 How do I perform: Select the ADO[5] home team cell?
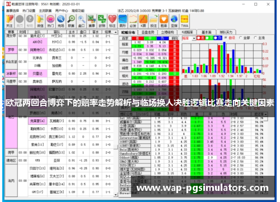[38, 42]
